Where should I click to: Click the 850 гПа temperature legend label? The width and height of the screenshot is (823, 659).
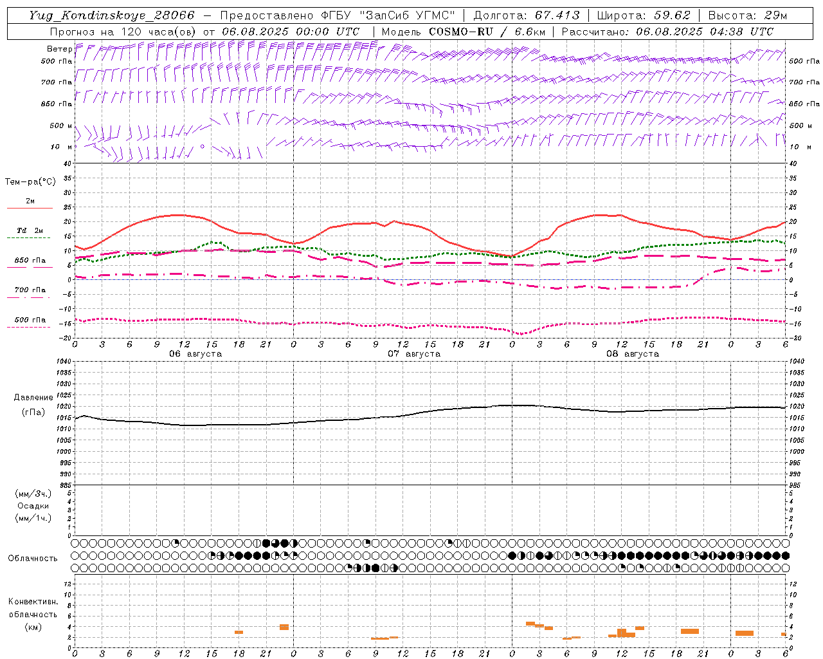30,261
